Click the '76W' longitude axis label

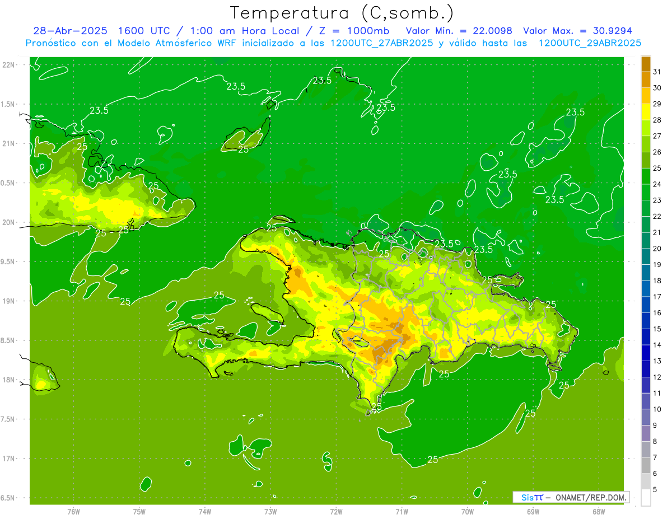[x=73, y=512]
